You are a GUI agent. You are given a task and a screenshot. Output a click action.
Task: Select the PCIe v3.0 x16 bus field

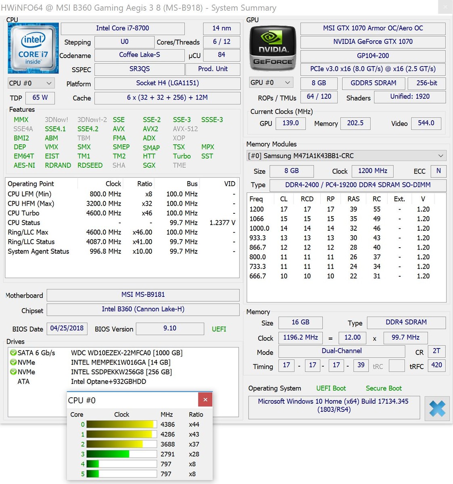373,69
